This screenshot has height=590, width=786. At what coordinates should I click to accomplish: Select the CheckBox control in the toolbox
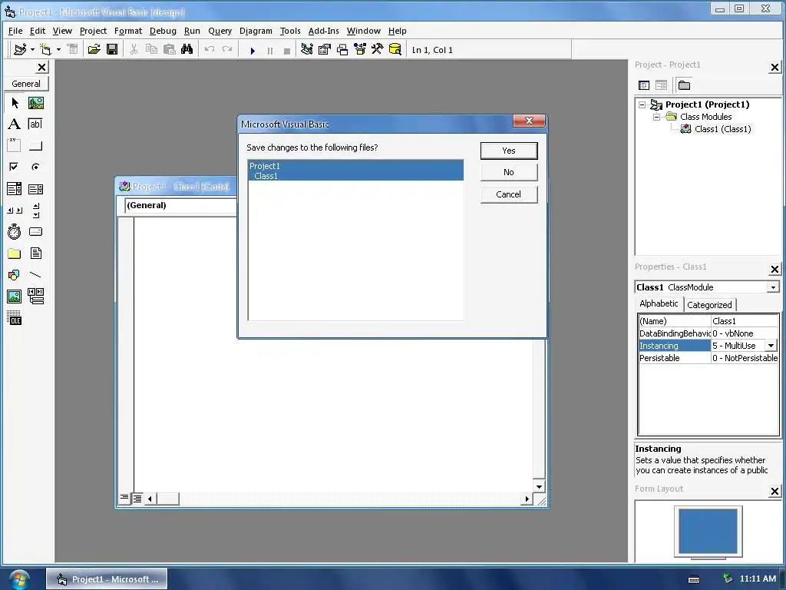15,167
